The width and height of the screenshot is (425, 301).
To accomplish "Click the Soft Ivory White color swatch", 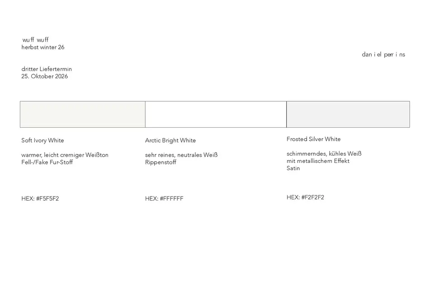I will click(83, 114).
